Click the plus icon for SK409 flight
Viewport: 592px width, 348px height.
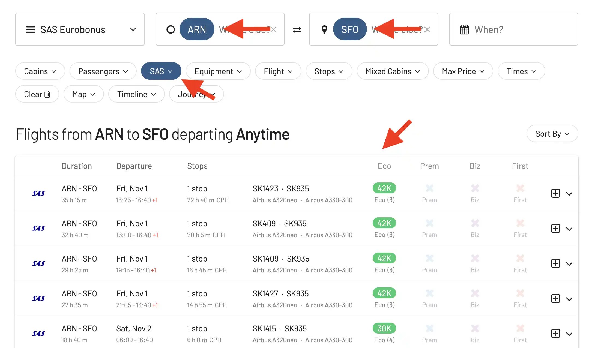(x=555, y=228)
